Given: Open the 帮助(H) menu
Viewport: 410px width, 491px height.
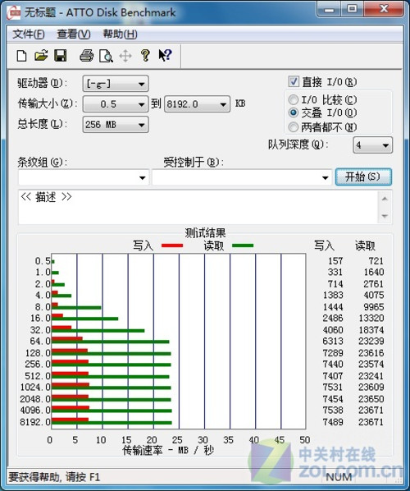Looking at the screenshot, I should 120,34.
